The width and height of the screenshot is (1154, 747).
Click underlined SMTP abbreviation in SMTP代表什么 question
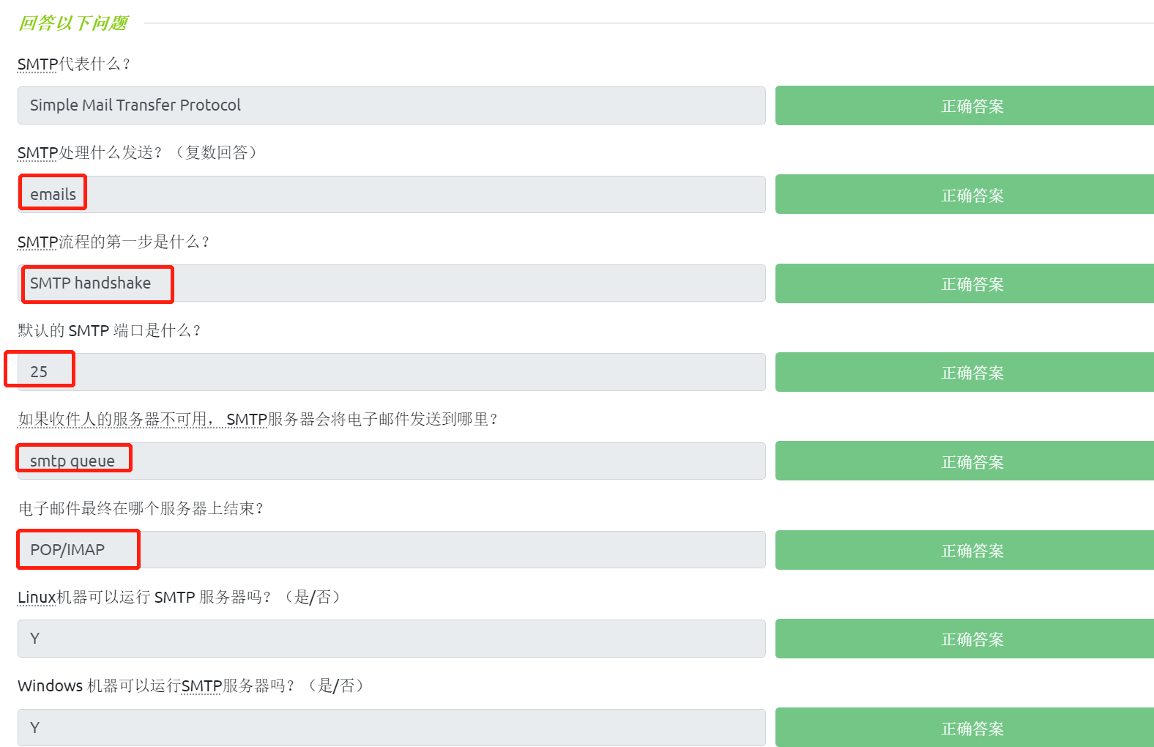coord(37,64)
